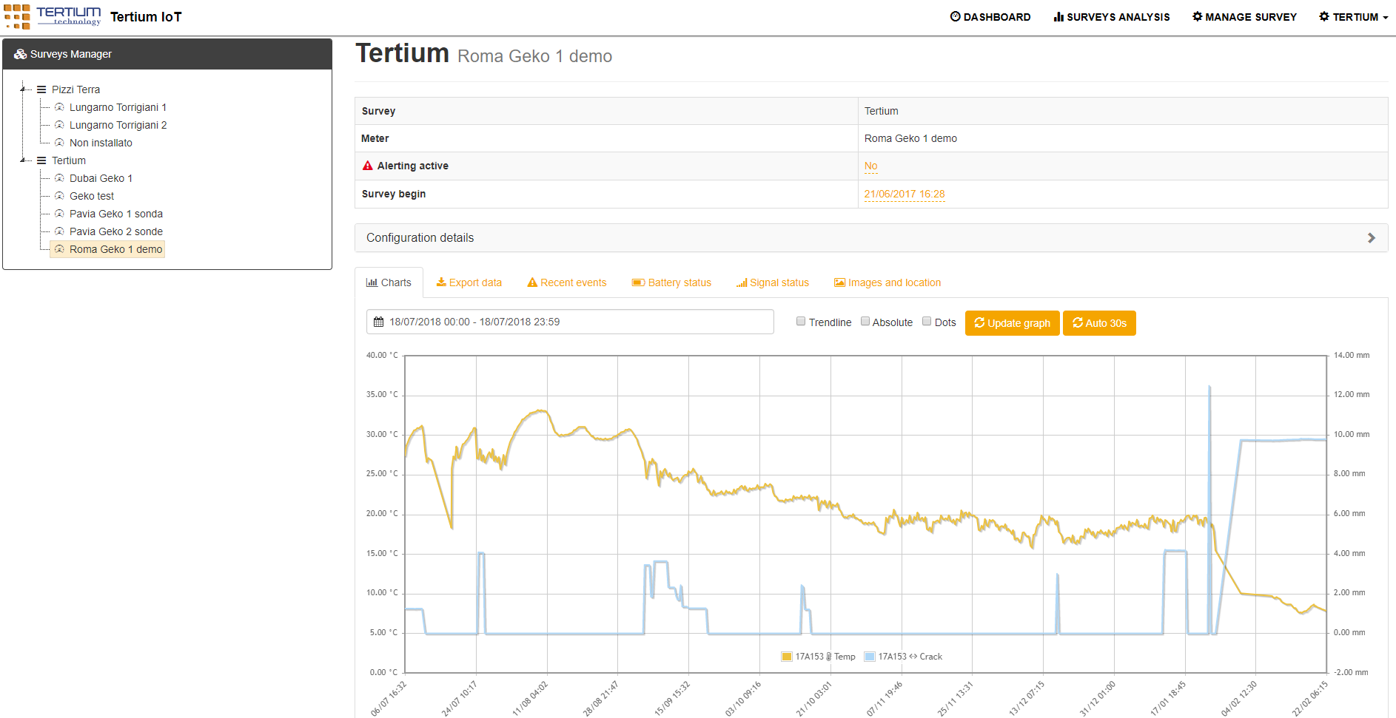Switch to the Battery status tab
This screenshot has height=718, width=1396.
click(671, 282)
